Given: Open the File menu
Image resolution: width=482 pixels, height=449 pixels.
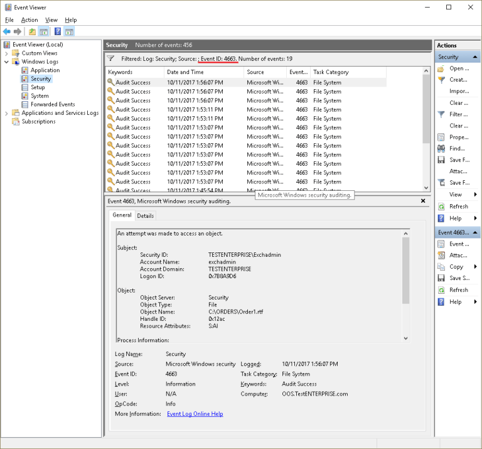Looking at the screenshot, I should [9, 20].
